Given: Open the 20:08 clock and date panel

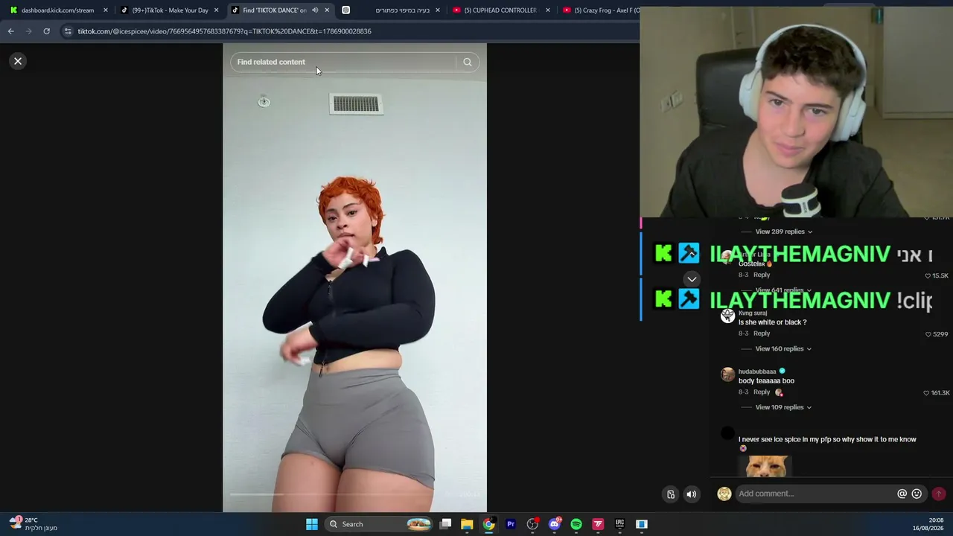Looking at the screenshot, I should 927,524.
